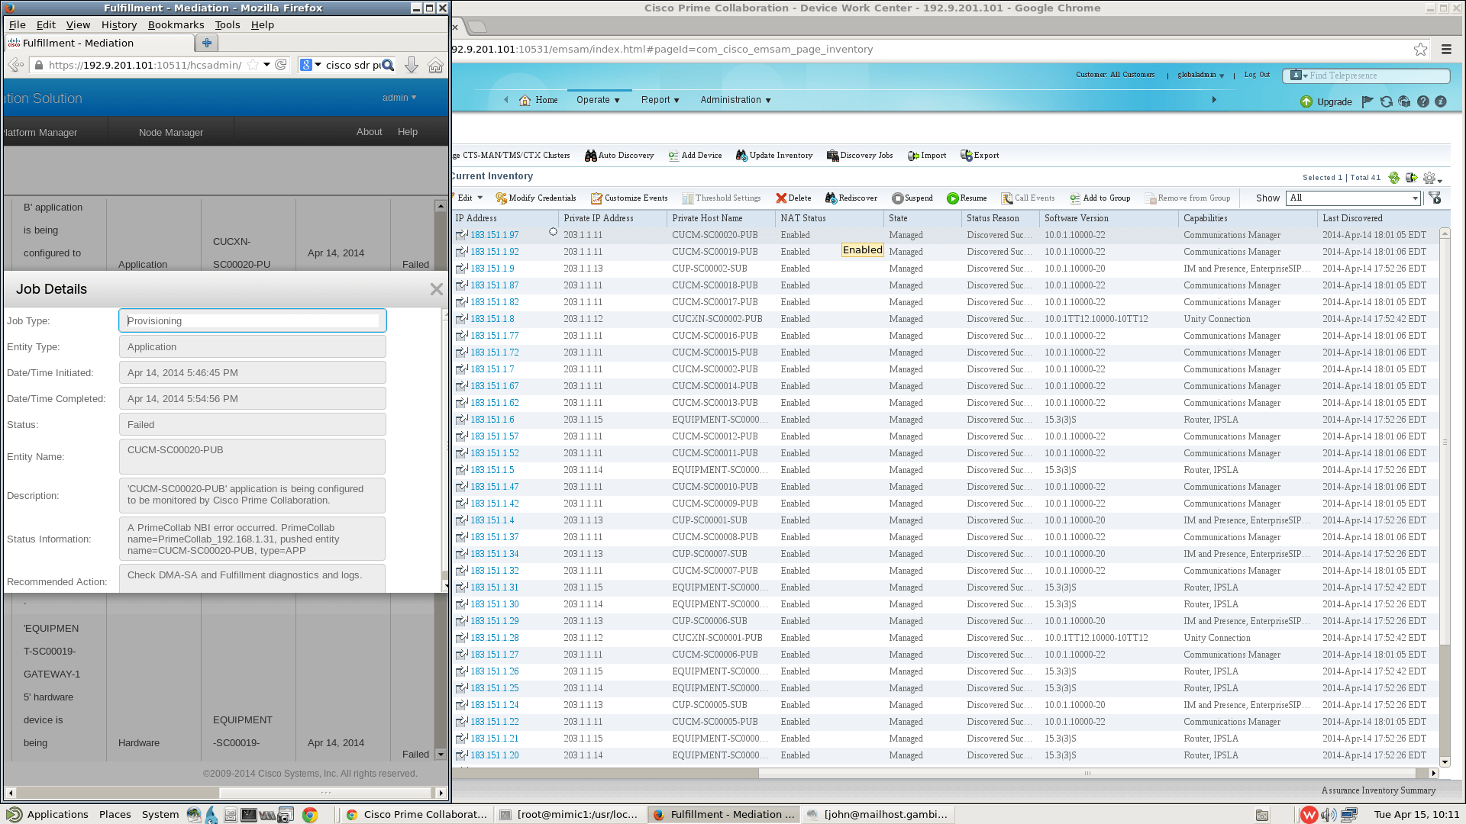Click the Job Type Provisioning field

pos(253,321)
